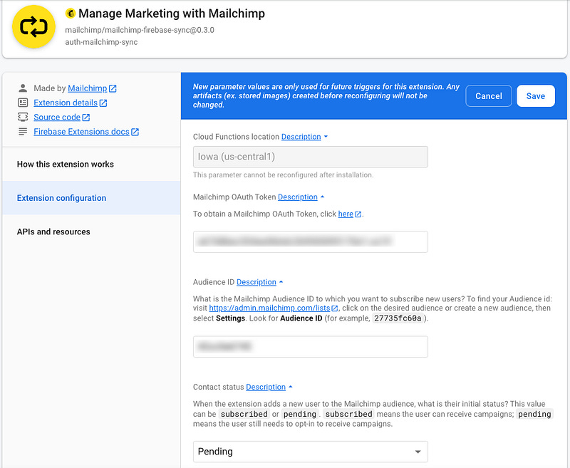Open the Contact status Pending dropdown

[311, 452]
